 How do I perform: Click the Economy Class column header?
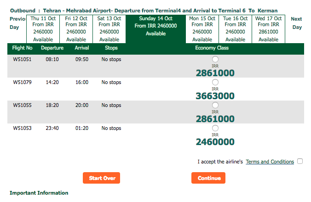click(212, 48)
